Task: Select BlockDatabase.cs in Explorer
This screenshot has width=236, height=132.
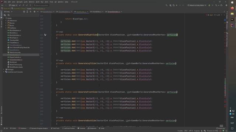Action: [15, 30]
